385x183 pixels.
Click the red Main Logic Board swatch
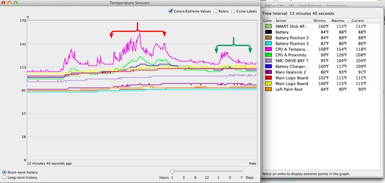click(x=269, y=78)
